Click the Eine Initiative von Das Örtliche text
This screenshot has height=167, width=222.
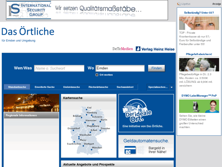point(143,126)
